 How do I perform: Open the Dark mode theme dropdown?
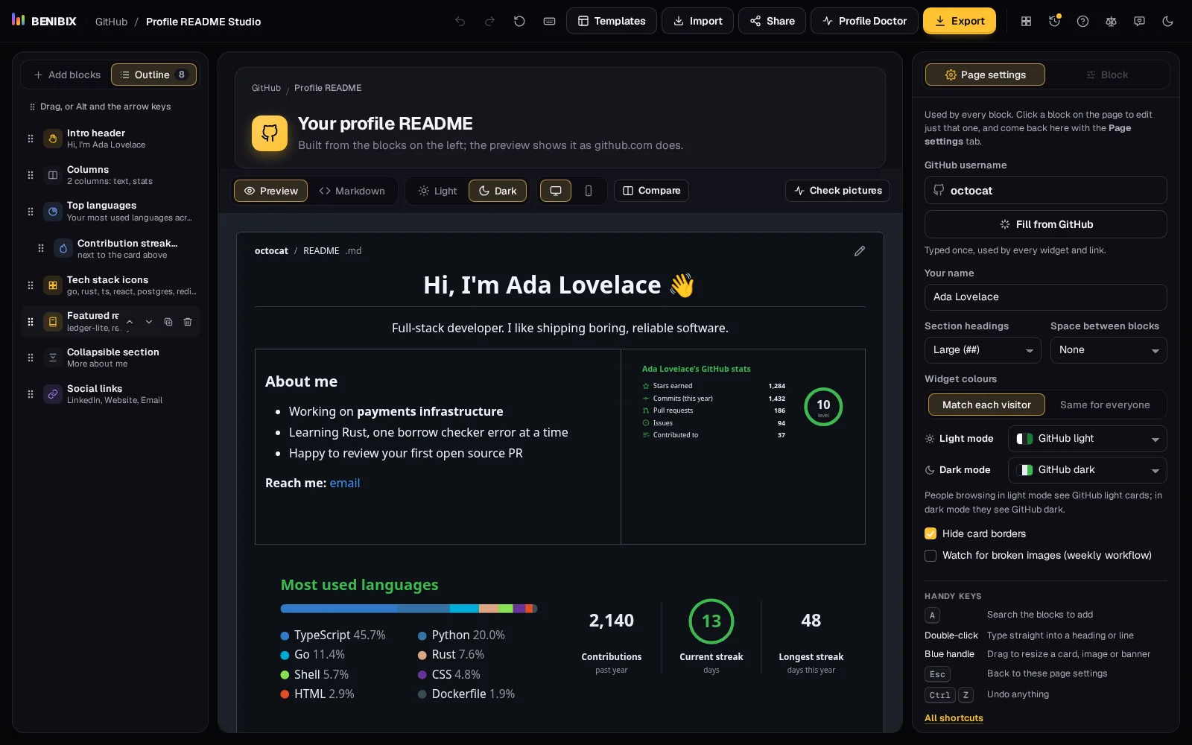(x=1088, y=470)
